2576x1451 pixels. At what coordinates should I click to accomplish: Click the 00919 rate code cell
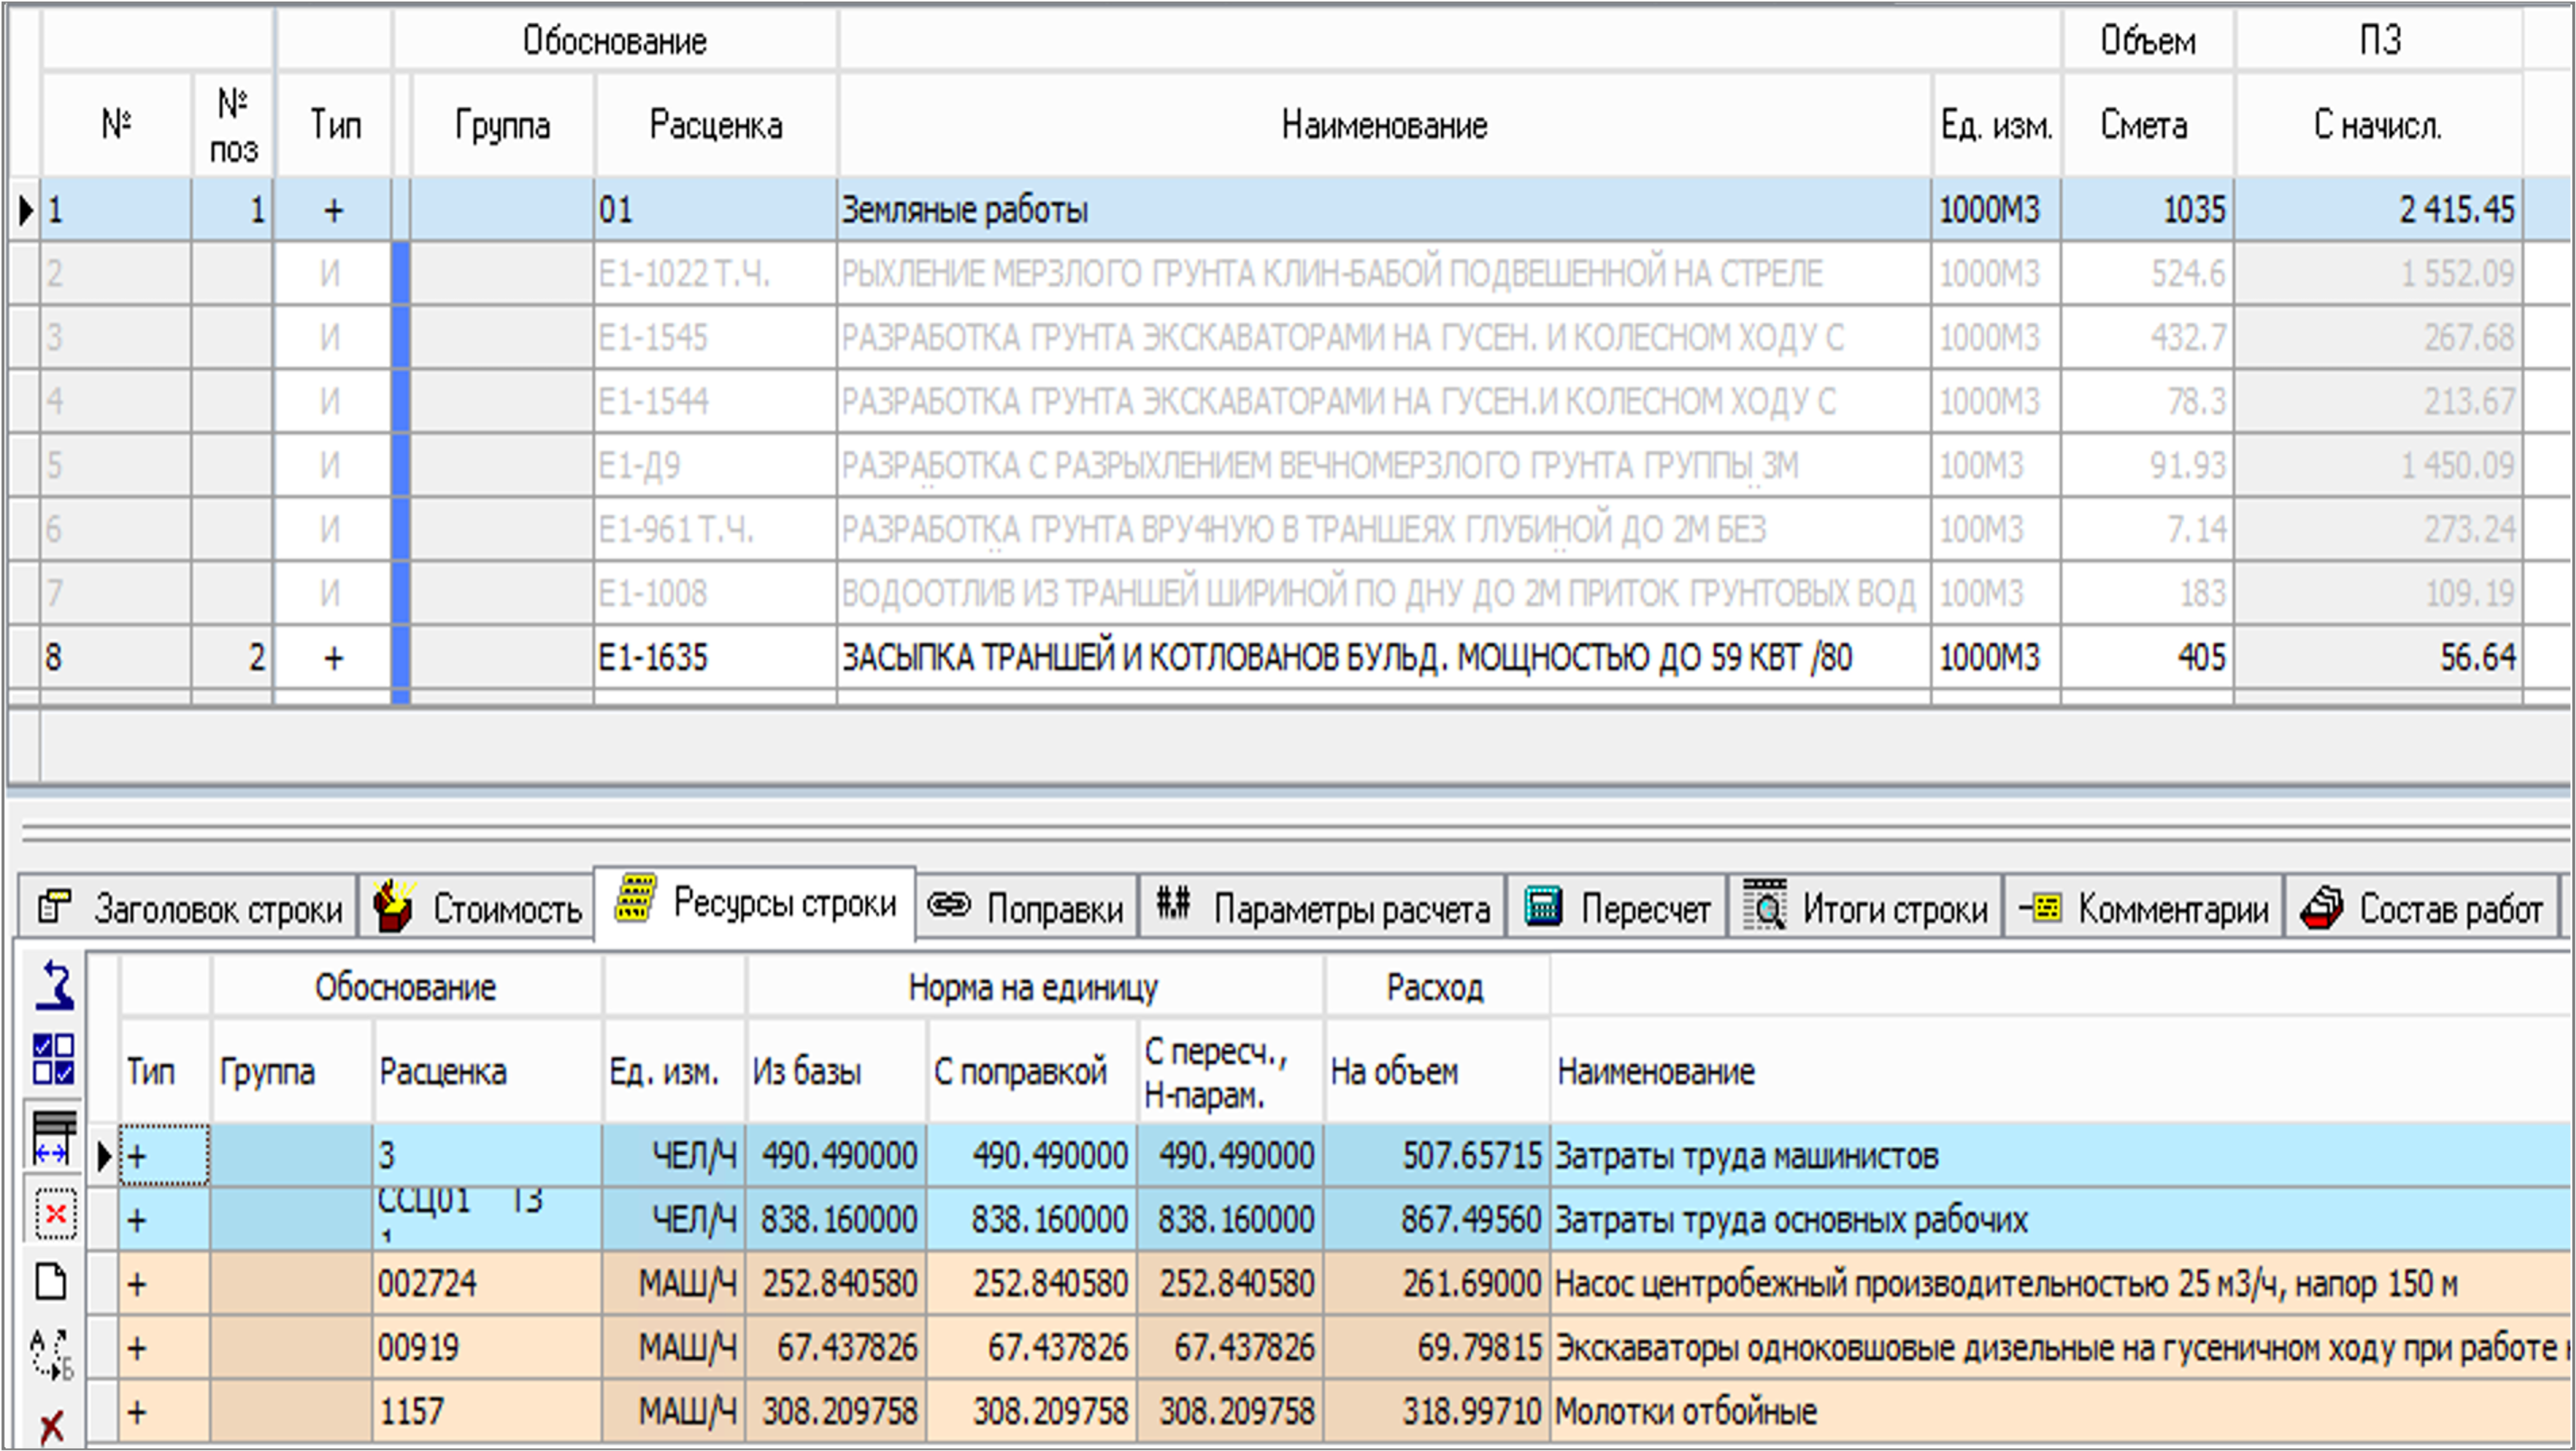[x=487, y=1348]
